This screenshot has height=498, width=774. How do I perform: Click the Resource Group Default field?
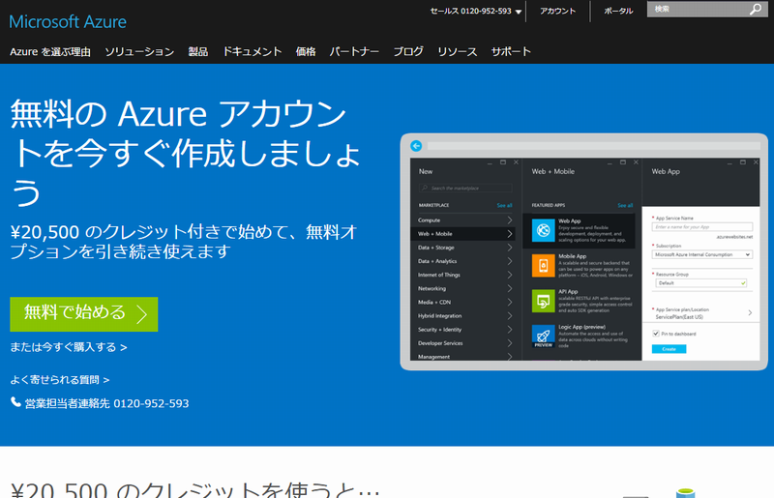coord(701,283)
